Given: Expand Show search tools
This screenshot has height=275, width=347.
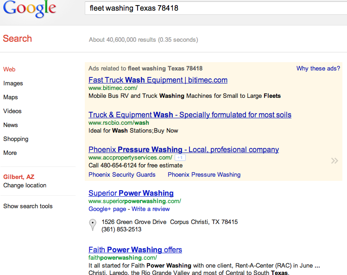Looking at the screenshot, I should coord(28,206).
